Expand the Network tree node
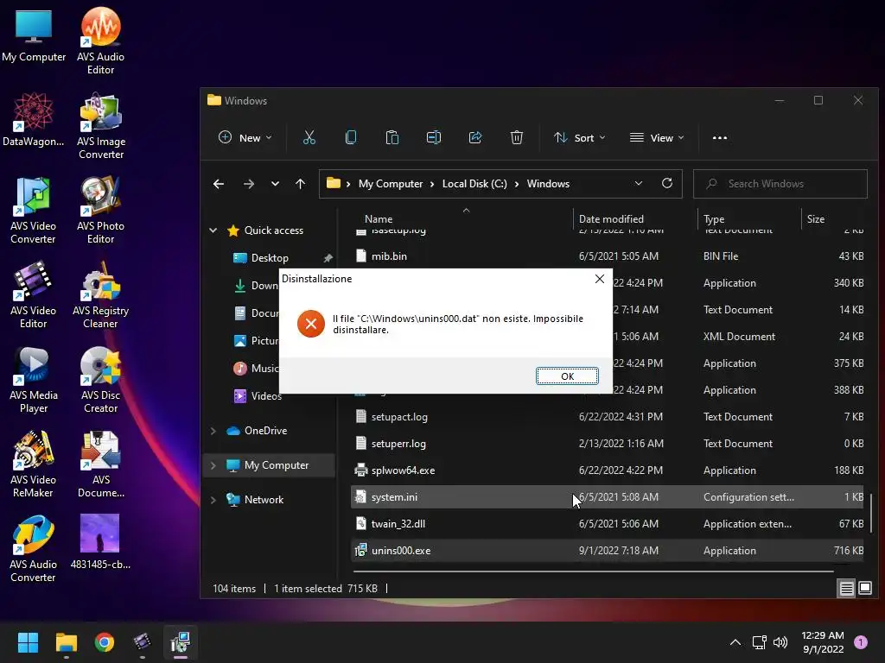 [x=213, y=500]
